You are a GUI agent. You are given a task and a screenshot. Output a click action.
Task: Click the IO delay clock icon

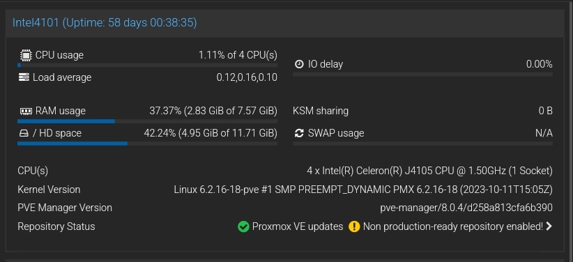click(x=299, y=64)
